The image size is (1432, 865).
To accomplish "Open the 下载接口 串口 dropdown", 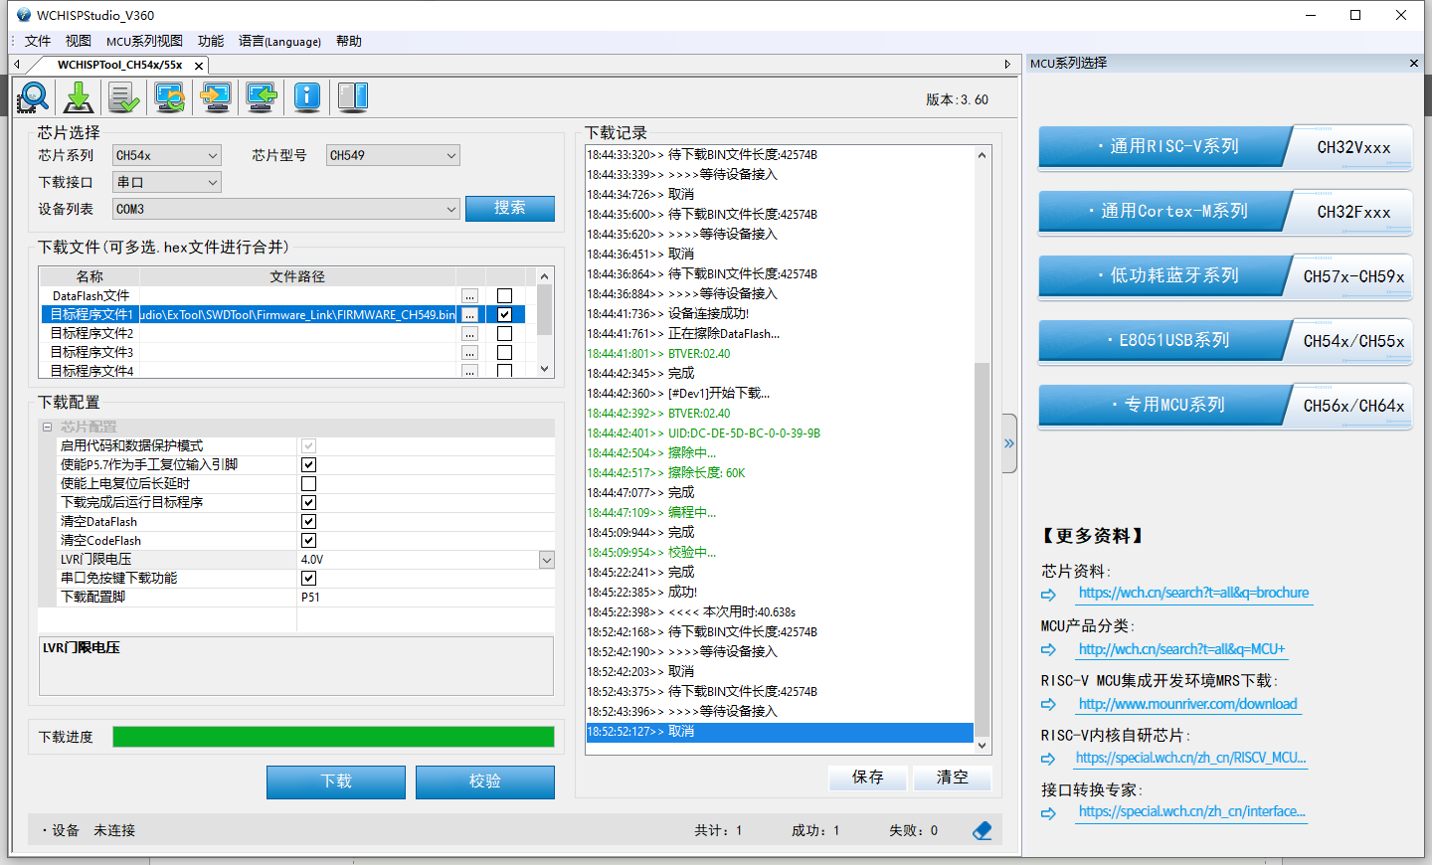I will [x=167, y=182].
